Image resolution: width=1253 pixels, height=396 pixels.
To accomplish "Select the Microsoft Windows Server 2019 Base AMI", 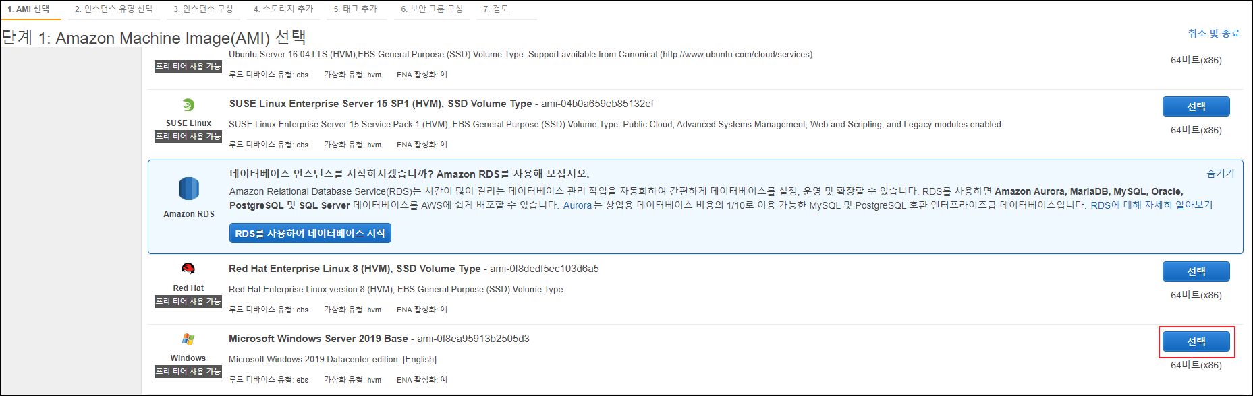I will (1196, 342).
